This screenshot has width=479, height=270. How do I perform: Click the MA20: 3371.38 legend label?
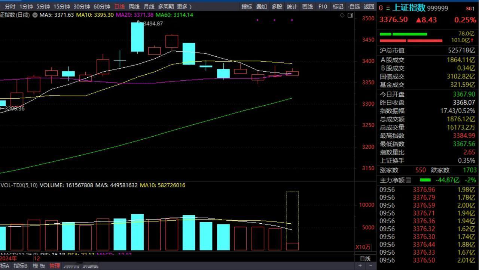coord(134,15)
